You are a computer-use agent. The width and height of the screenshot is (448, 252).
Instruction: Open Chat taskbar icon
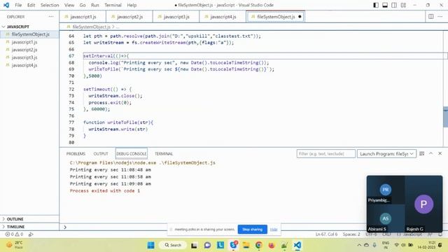tap(207, 245)
